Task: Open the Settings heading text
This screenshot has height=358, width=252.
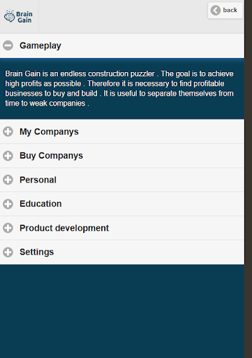Action: 37,252
